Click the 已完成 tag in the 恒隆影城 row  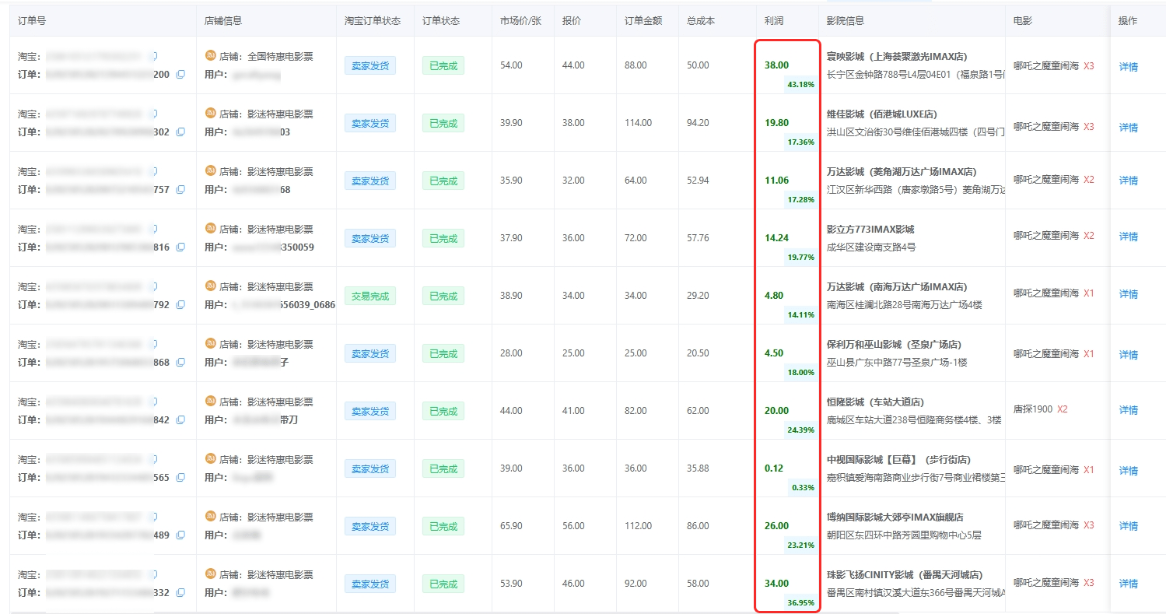[443, 411]
